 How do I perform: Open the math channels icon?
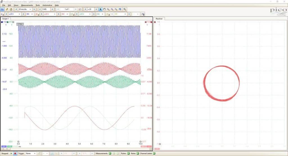tap(143, 14)
